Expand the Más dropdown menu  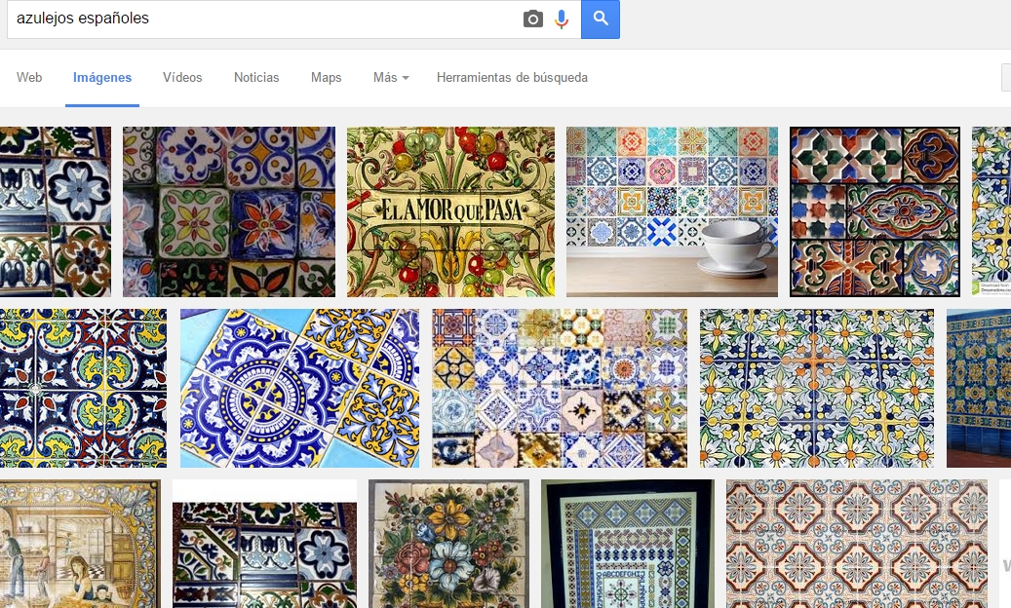[x=391, y=77]
